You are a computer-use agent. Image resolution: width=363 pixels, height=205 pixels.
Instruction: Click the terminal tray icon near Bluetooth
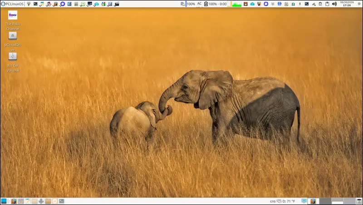click(307, 4)
